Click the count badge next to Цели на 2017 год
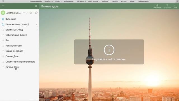This screenshot has width=179, height=101. pyautogui.click(x=37, y=30)
